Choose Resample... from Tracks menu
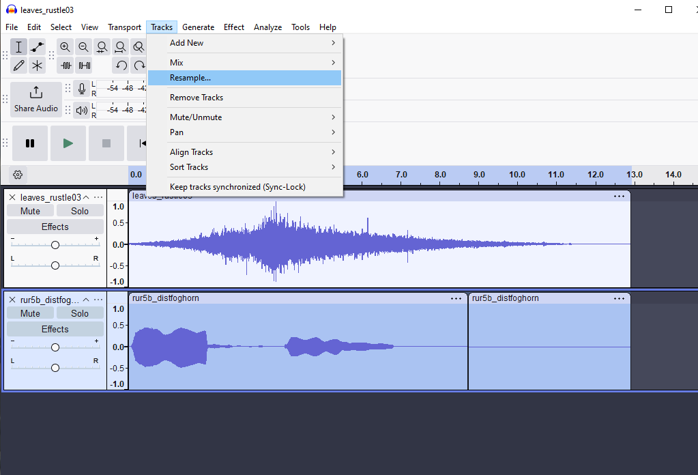The height and width of the screenshot is (475, 698). [245, 77]
